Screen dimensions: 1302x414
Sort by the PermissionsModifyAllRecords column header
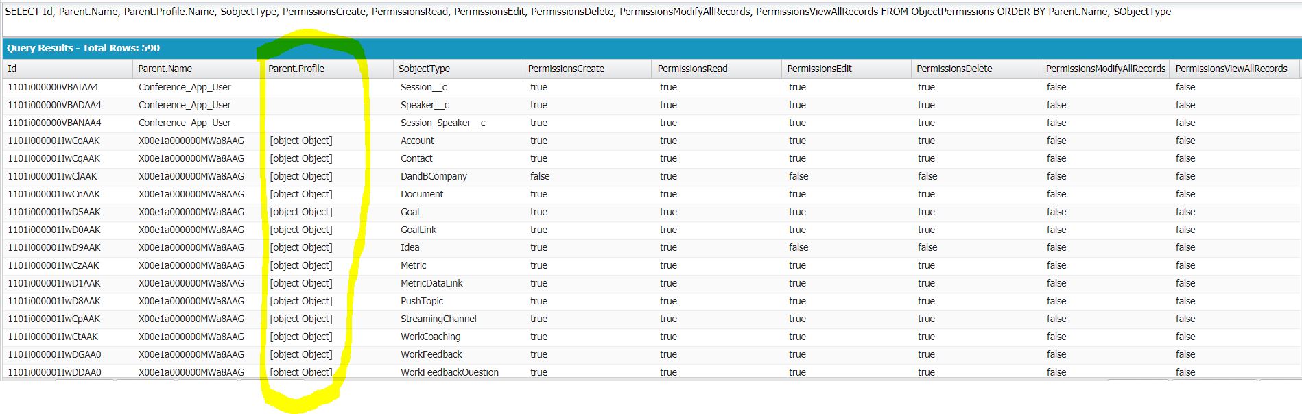click(1105, 69)
